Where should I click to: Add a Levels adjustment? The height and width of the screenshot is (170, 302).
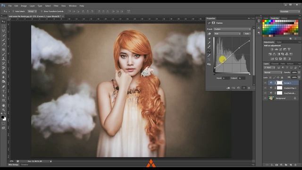276,49
